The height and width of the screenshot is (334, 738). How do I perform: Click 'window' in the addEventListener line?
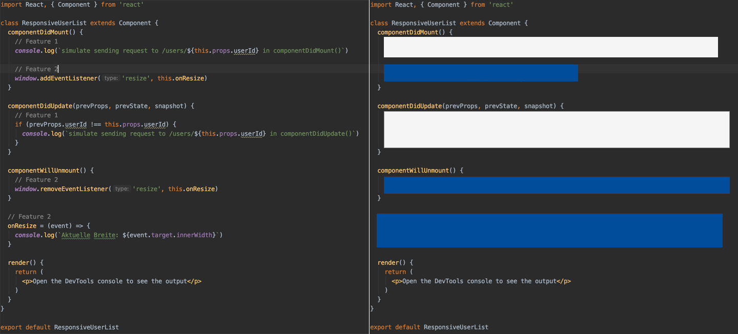pyautogui.click(x=26, y=78)
